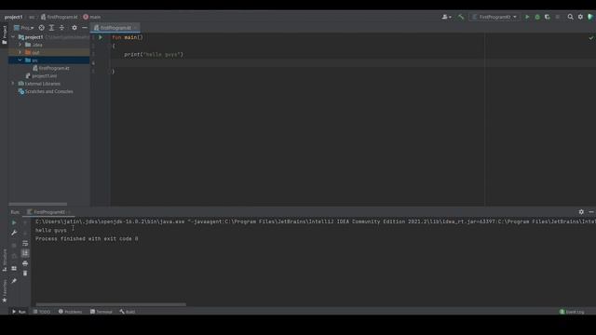Place cursor on print("hello guys") line
This screenshot has width=596, height=335.
(154, 54)
